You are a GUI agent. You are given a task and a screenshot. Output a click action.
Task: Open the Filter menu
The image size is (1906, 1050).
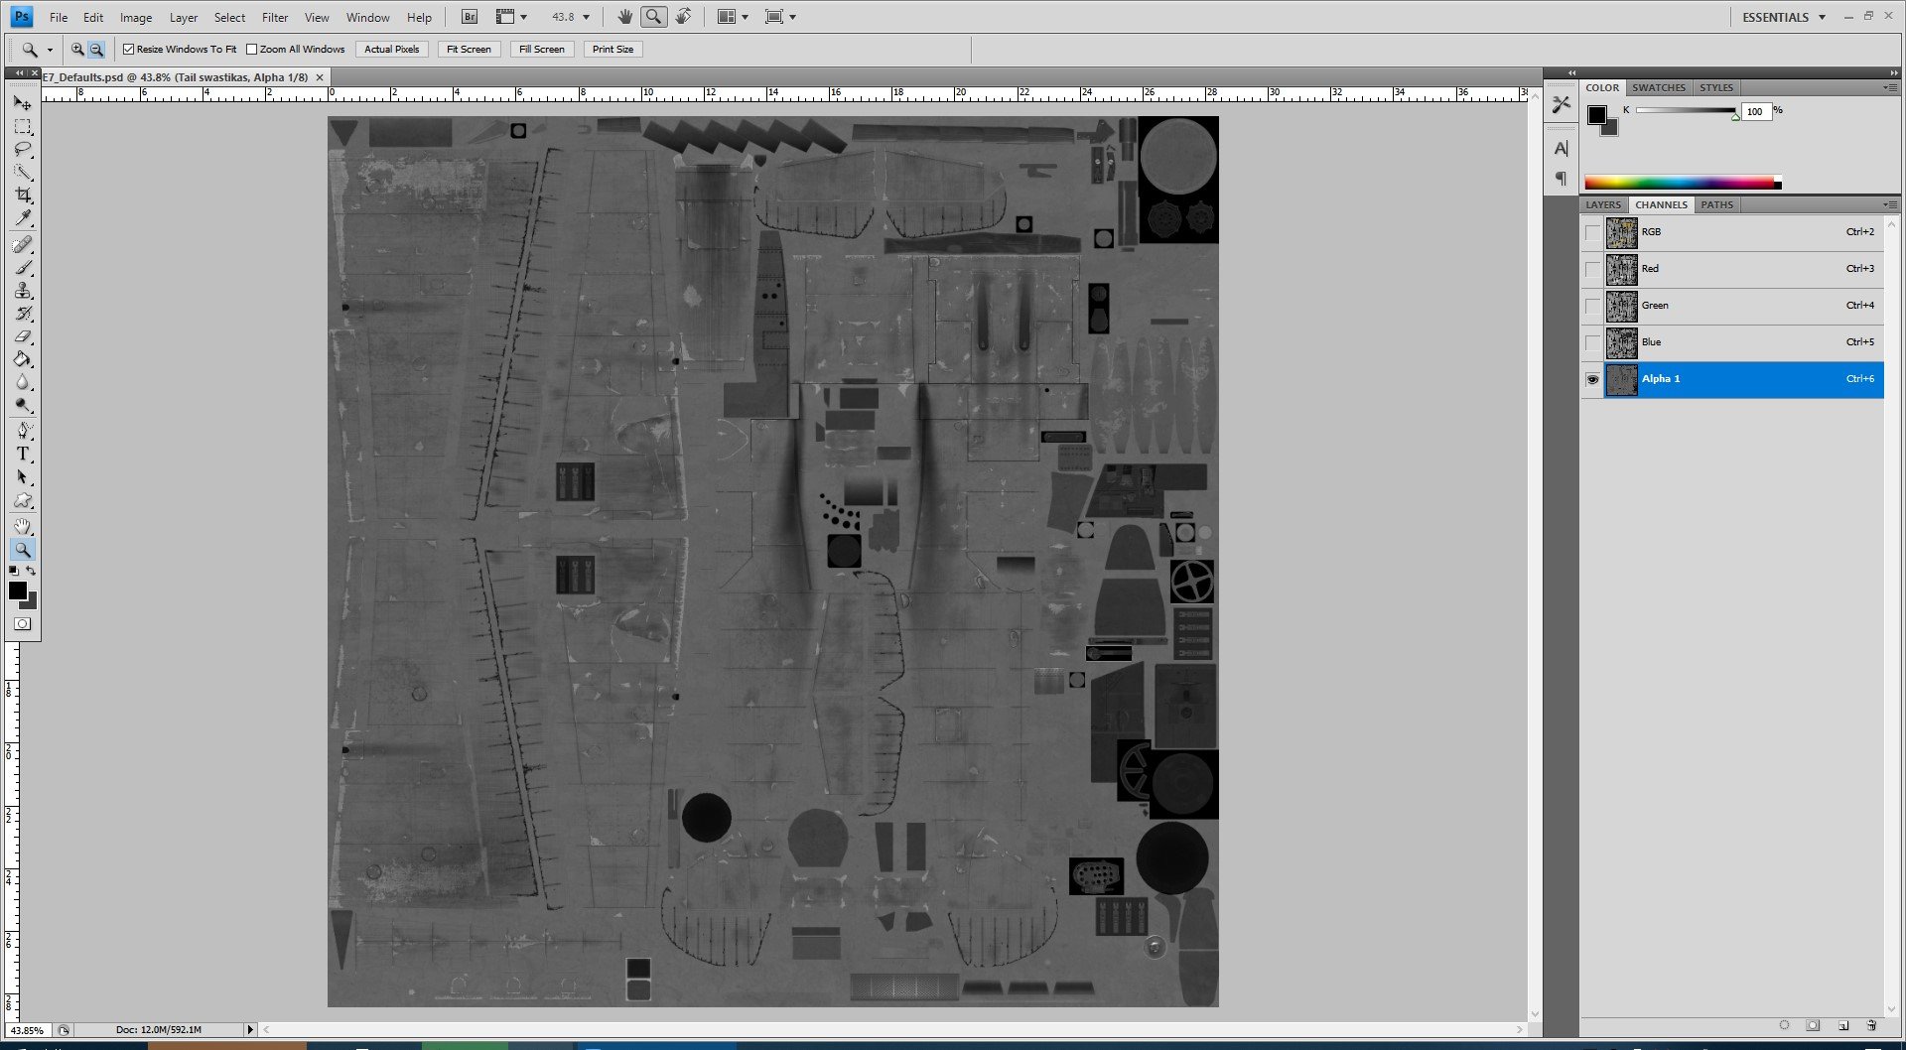[x=274, y=18]
